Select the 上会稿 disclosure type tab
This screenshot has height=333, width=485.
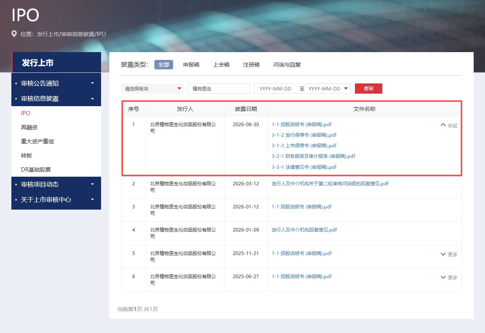point(221,65)
